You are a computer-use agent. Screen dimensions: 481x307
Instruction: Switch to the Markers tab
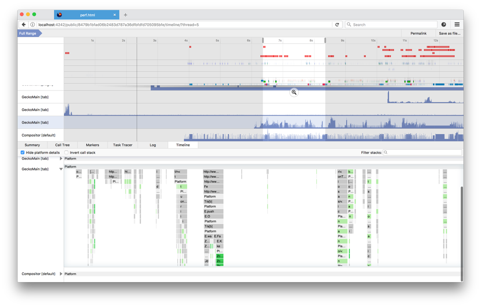point(93,145)
